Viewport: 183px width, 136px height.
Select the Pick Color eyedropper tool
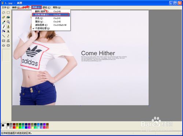coord(4,22)
